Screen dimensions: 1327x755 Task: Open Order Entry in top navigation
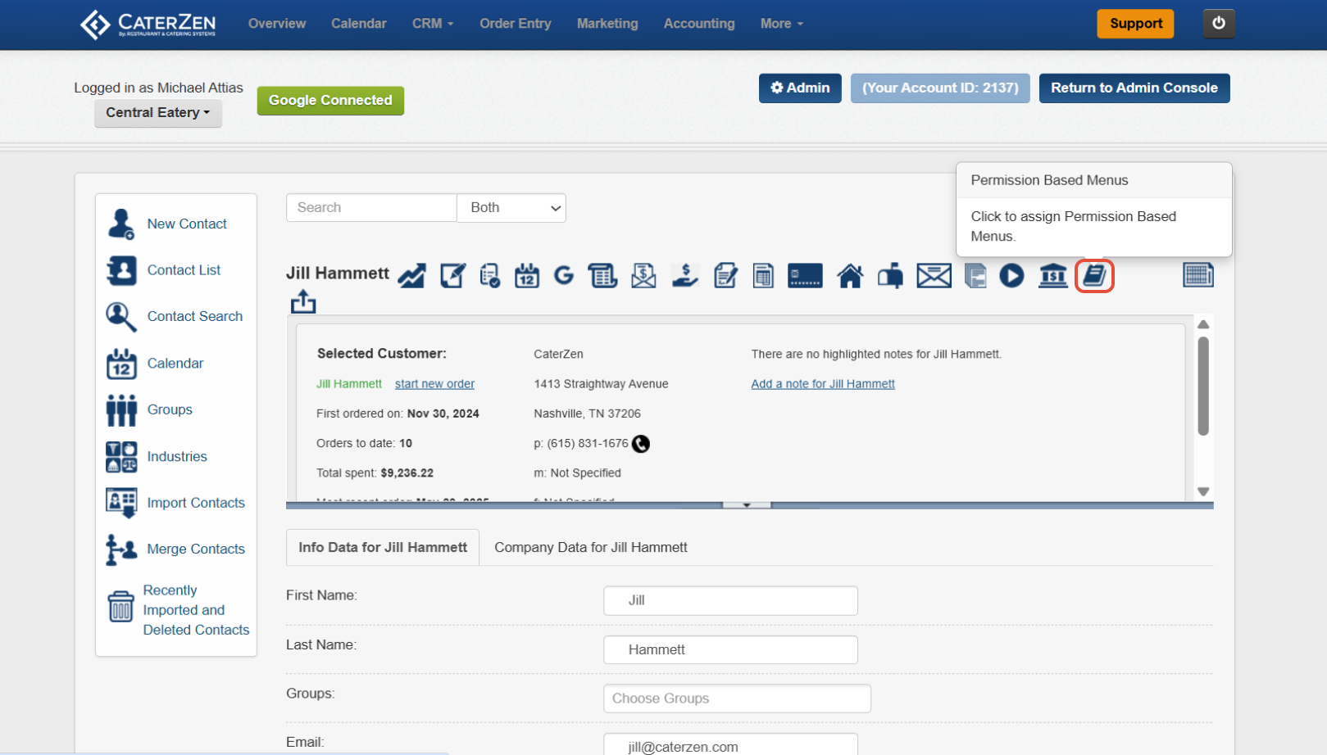tap(516, 24)
